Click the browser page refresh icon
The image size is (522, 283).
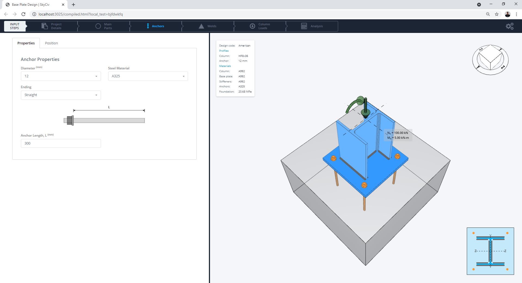(x=23, y=14)
